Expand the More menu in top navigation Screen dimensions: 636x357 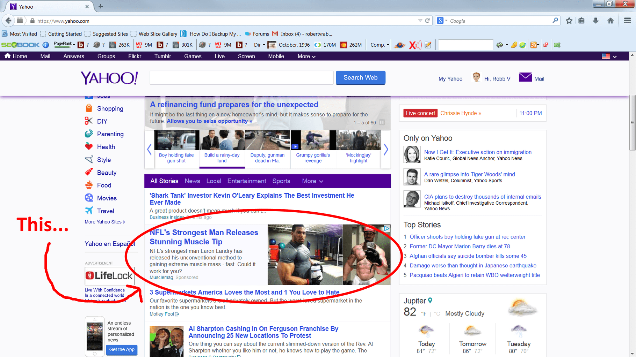[x=306, y=56]
